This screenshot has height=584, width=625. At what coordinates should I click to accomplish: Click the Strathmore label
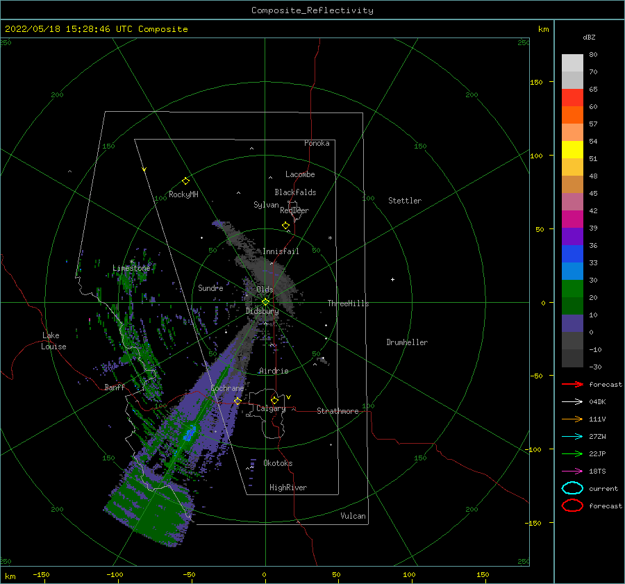point(337,411)
